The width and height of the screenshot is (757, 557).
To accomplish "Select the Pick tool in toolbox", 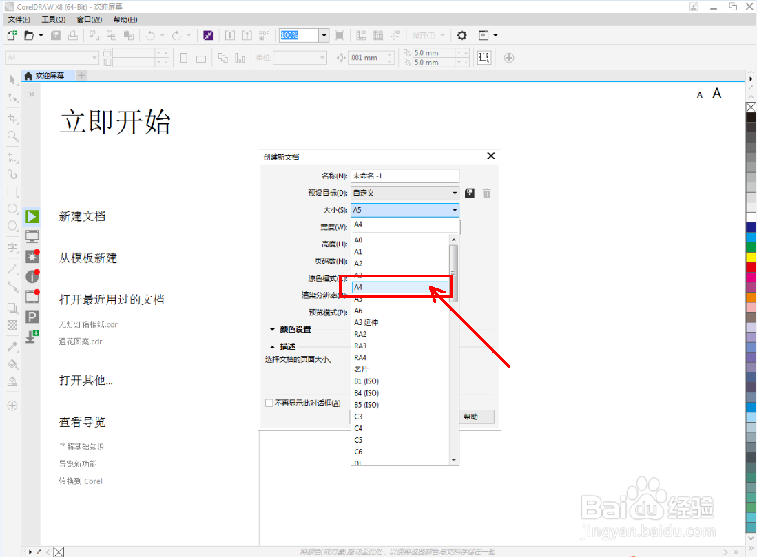I will click(x=12, y=80).
